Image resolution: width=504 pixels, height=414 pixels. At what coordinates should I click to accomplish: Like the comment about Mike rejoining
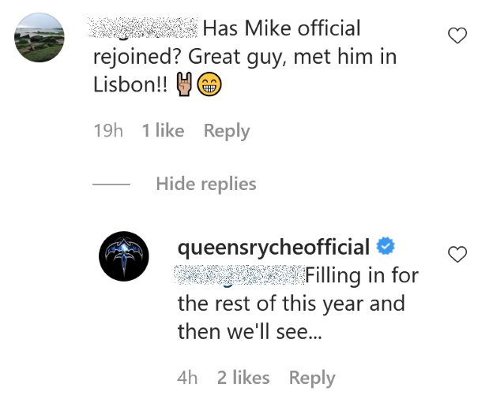tap(457, 35)
